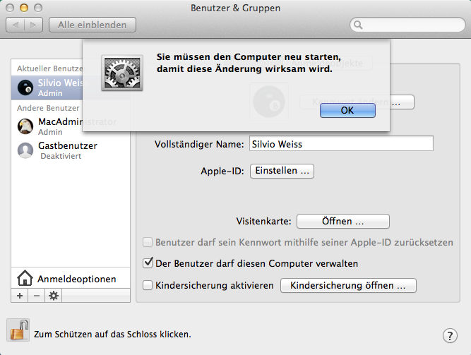Image resolution: width=471 pixels, height=355 pixels.
Task: Toggle Kennwort mithilfe Apple-ID zurücksetzen checkbox
Action: click(148, 242)
